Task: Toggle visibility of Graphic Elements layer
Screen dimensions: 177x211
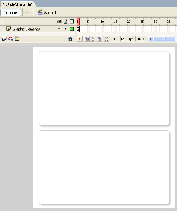Action: [59, 29]
